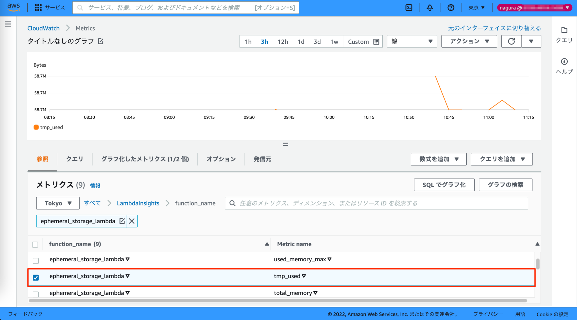Check the used_memory_max metric row
Image resolution: width=577 pixels, height=320 pixels.
(x=36, y=261)
